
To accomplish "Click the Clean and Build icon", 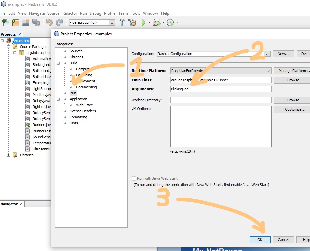I will click(x=132, y=23).
